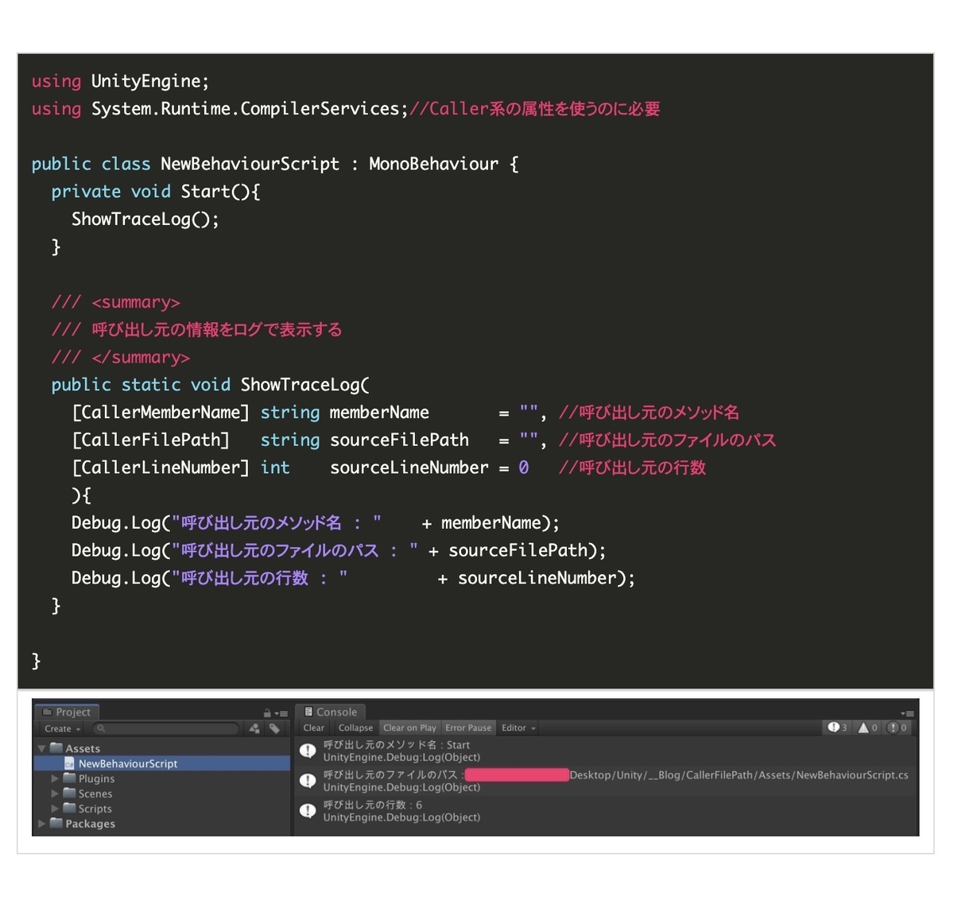Viewport: 954px width, 904px height.
Task: Click Debug.Log line with '+ sourceFilePath'
Action: tap(339, 550)
